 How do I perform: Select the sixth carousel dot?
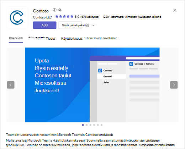[x=102, y=125]
